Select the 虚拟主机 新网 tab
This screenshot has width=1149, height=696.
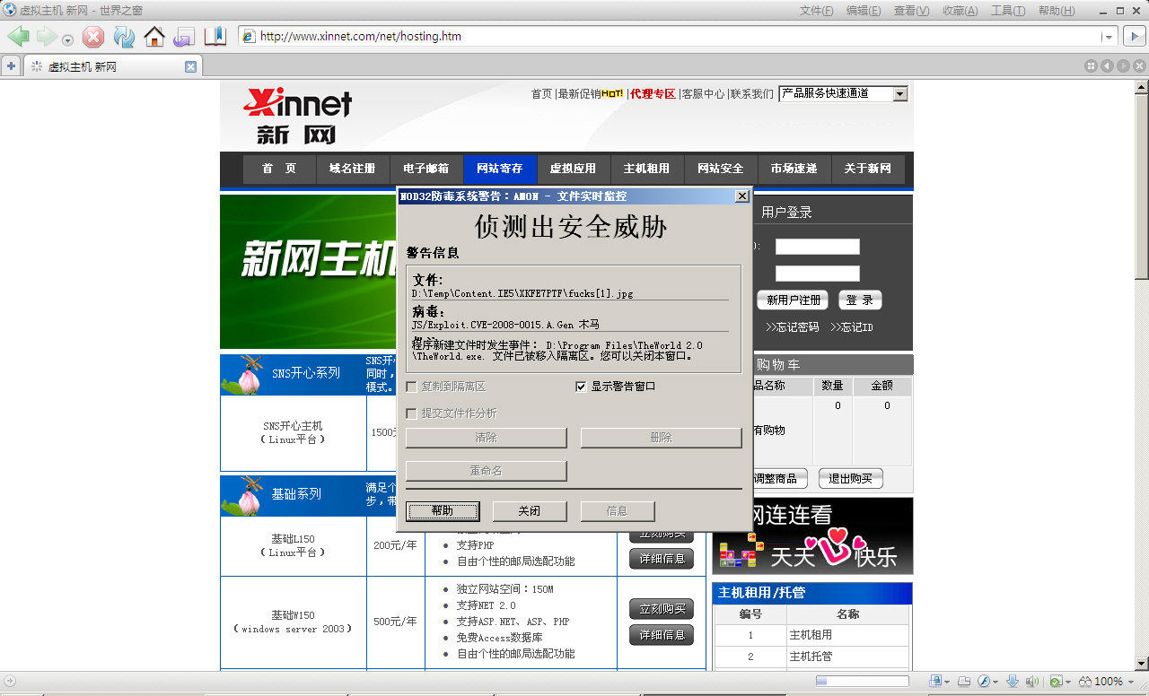tap(112, 66)
